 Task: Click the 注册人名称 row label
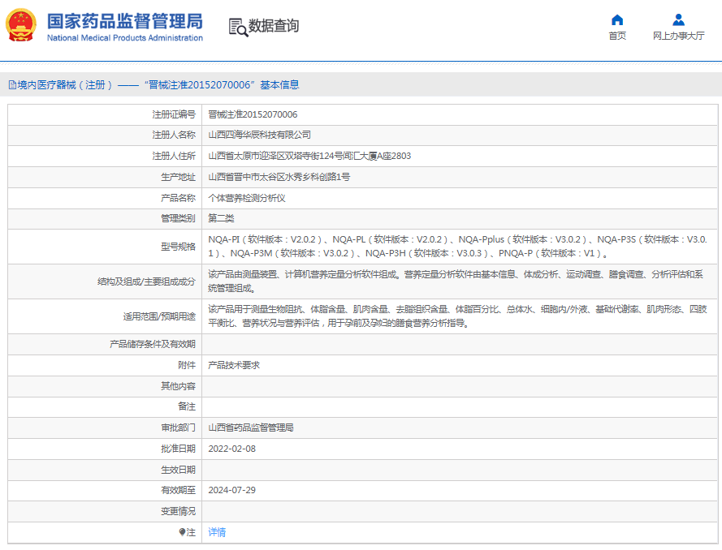(x=174, y=135)
